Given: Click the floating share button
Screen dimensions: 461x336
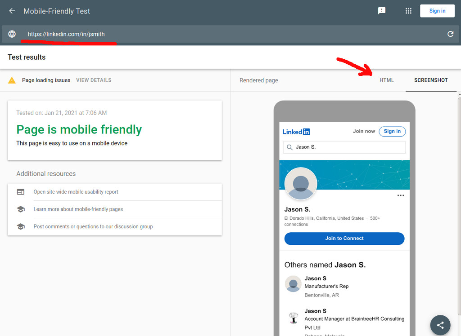Looking at the screenshot, I should tap(440, 325).
